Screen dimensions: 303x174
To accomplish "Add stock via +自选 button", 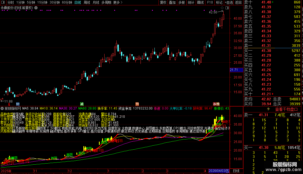I will 229,2.
